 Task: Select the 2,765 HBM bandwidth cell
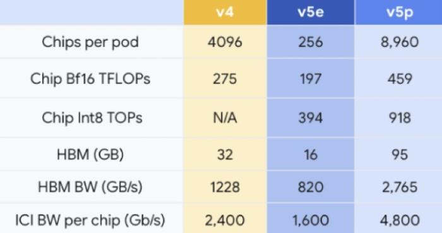pyautogui.click(x=398, y=187)
